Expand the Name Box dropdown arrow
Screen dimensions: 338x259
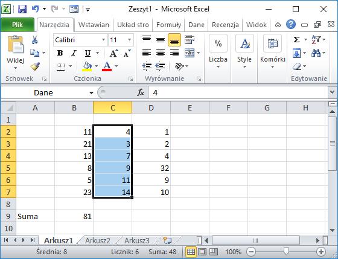coord(91,93)
